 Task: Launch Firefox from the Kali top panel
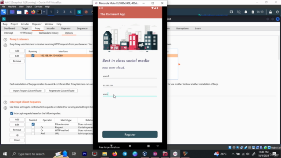tap(33, 12)
